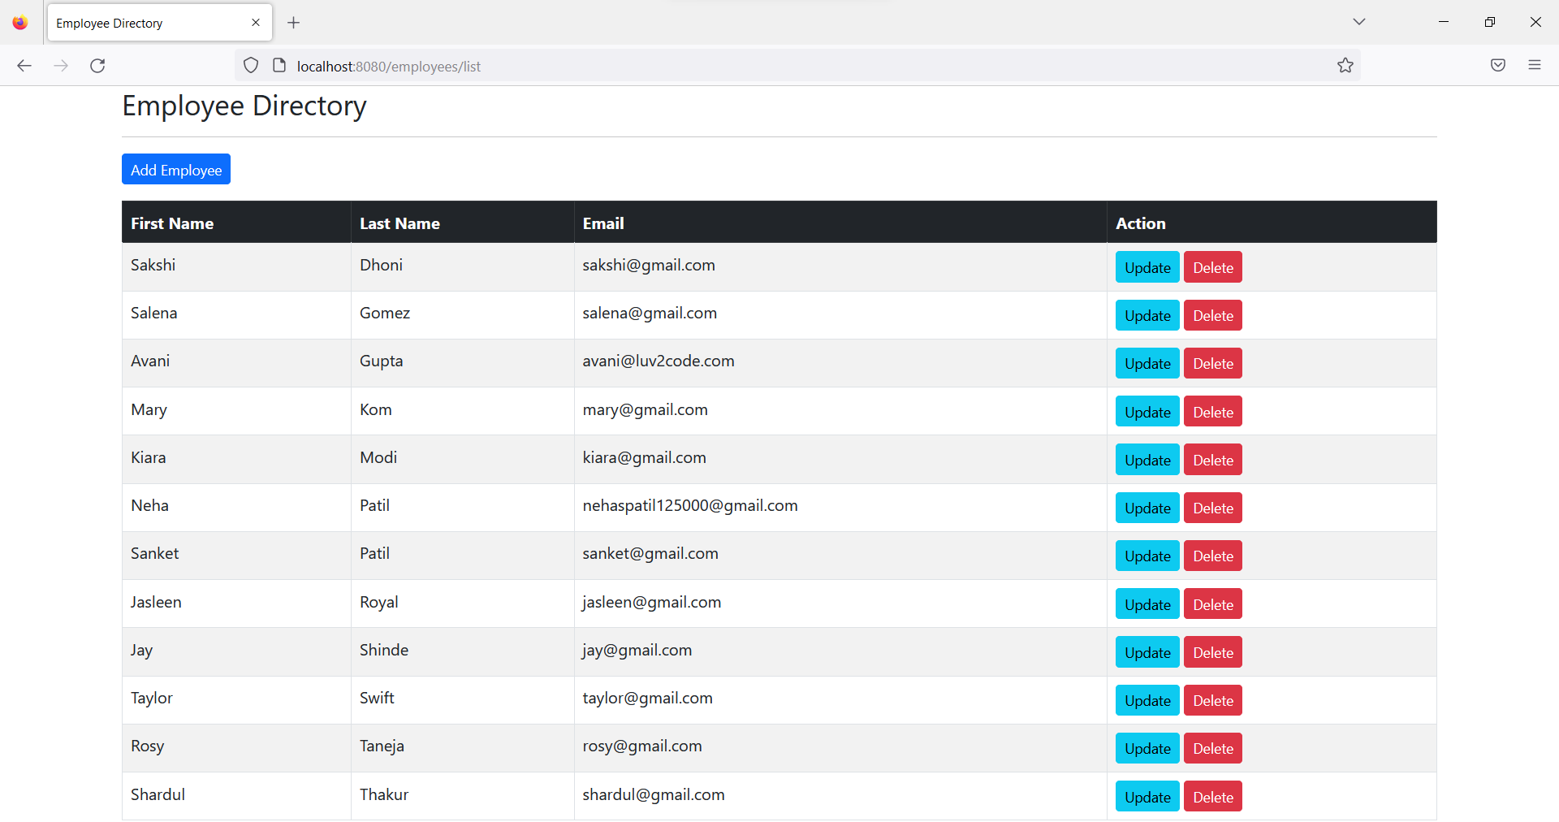The height and width of the screenshot is (822, 1559).
Task: Click the Add Employee button
Action: (x=175, y=169)
